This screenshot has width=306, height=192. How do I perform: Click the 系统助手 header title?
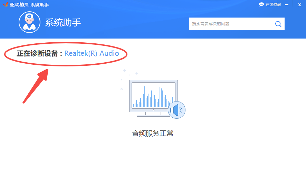63,22
